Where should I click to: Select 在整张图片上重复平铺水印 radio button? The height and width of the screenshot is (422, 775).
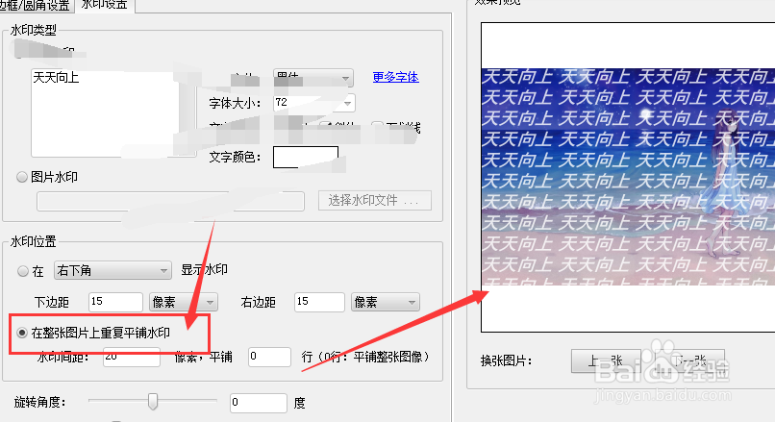22,333
